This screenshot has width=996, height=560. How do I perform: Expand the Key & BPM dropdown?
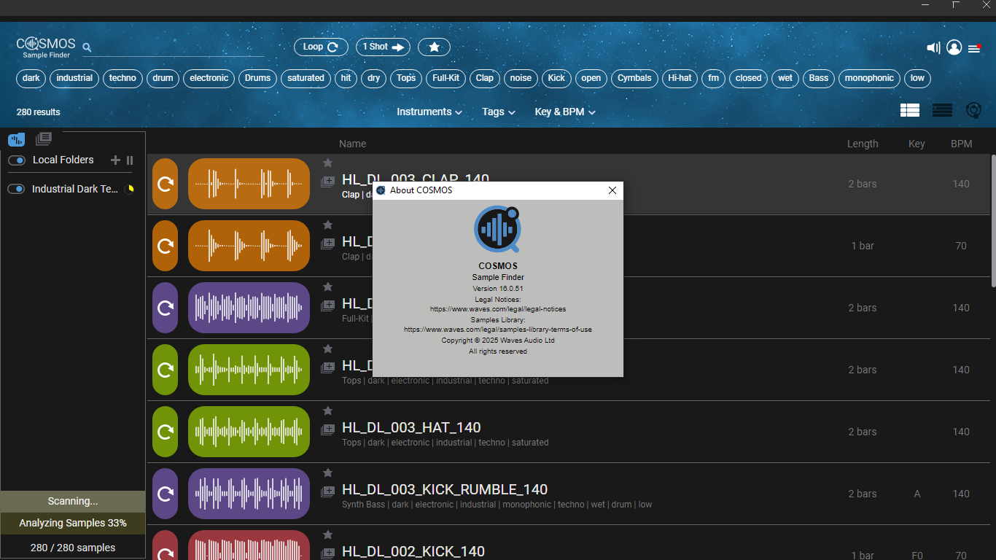click(564, 112)
